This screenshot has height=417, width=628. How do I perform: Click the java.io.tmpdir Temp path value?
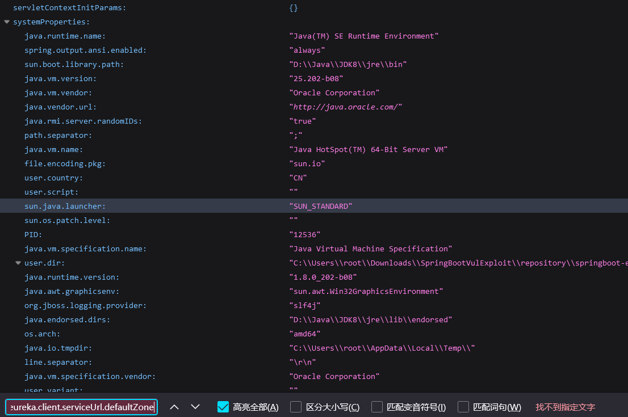pos(382,348)
